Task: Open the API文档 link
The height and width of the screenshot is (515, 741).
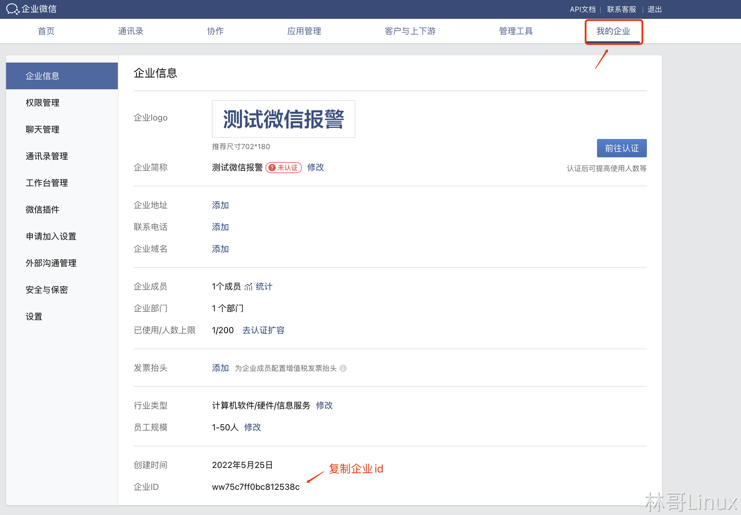Action: point(582,9)
